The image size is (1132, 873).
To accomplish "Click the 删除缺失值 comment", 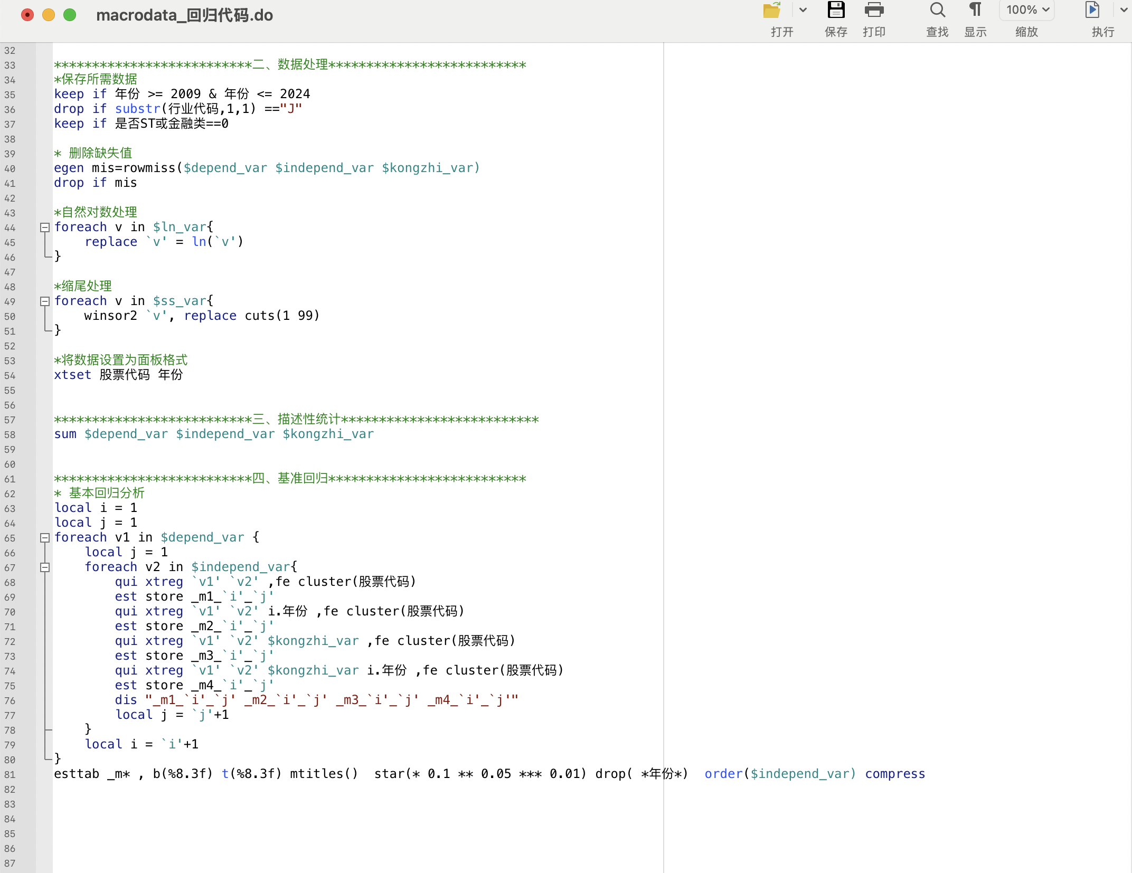I will pyautogui.click(x=93, y=154).
